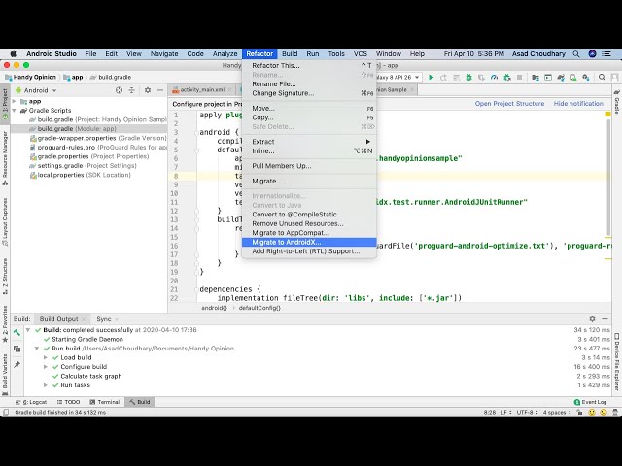Click Sync Project with Gradle Files icon
The image size is (622, 466).
(561, 78)
